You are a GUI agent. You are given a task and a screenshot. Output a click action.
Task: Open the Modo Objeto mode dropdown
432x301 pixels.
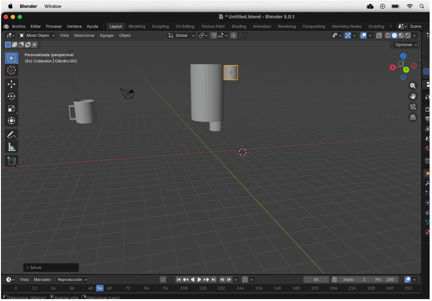[x=37, y=35]
